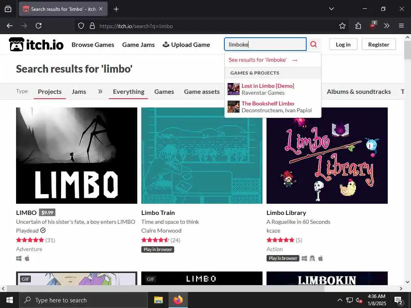The image size is (411, 308).
Task: Click the LIMBO game cover thumbnail
Action: pos(77,155)
